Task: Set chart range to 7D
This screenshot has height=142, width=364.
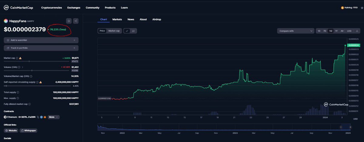Action: click(x=325, y=31)
